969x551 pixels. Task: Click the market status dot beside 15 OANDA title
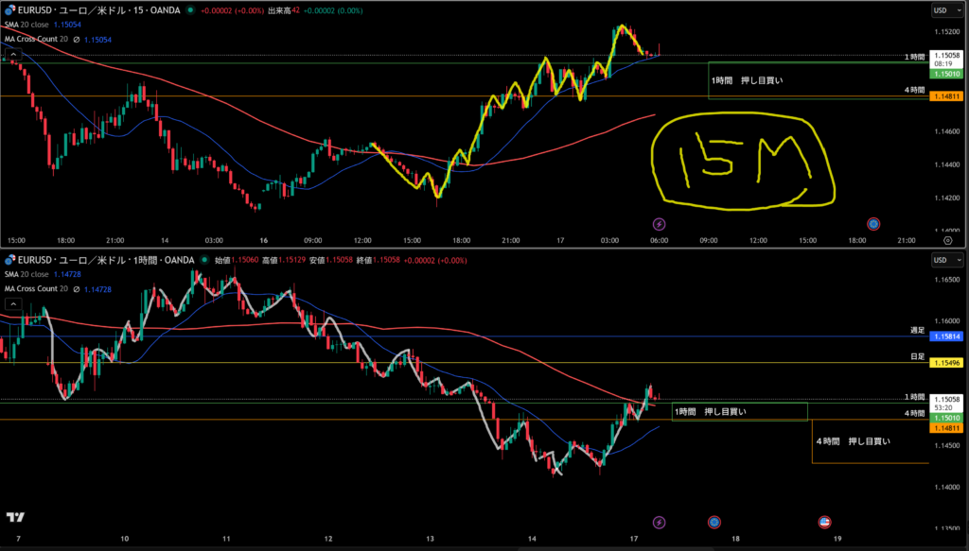point(191,9)
